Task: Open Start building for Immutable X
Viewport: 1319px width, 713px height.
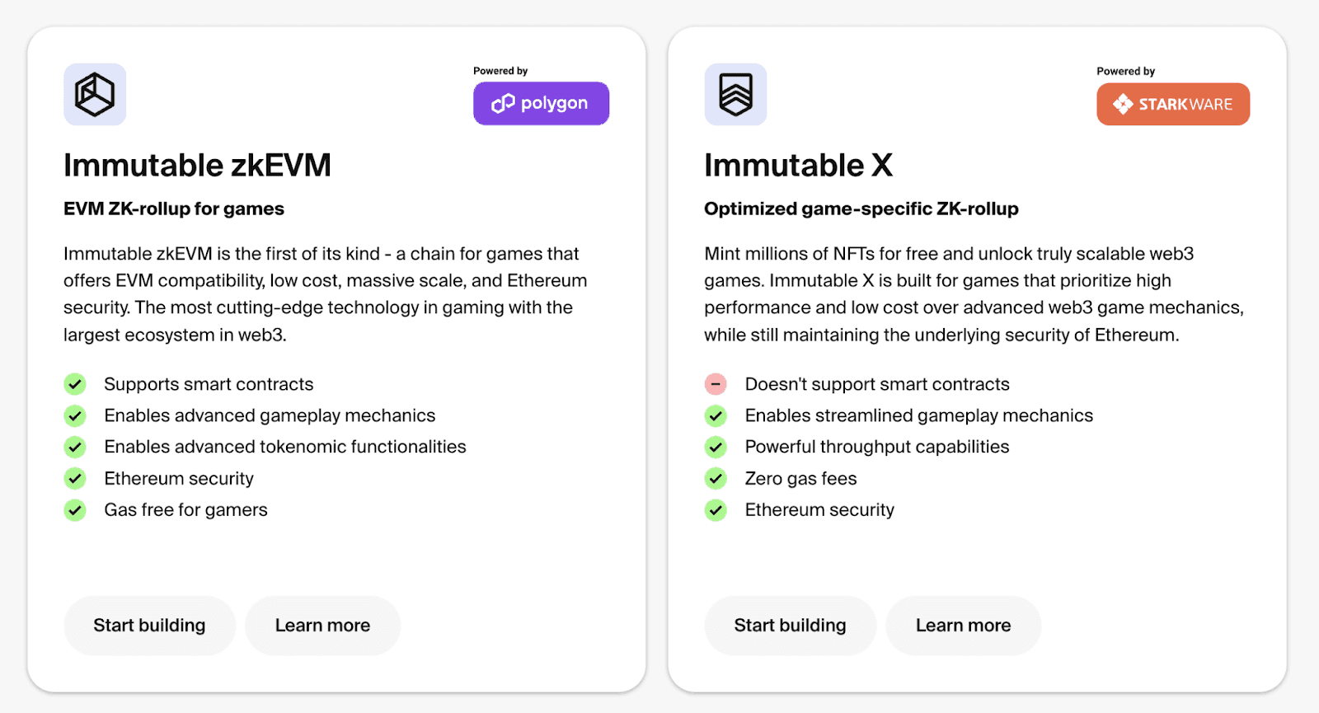Action: [x=789, y=625]
